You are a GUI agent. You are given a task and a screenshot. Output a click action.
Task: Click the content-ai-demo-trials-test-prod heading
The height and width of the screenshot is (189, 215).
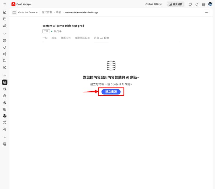coord(63,26)
